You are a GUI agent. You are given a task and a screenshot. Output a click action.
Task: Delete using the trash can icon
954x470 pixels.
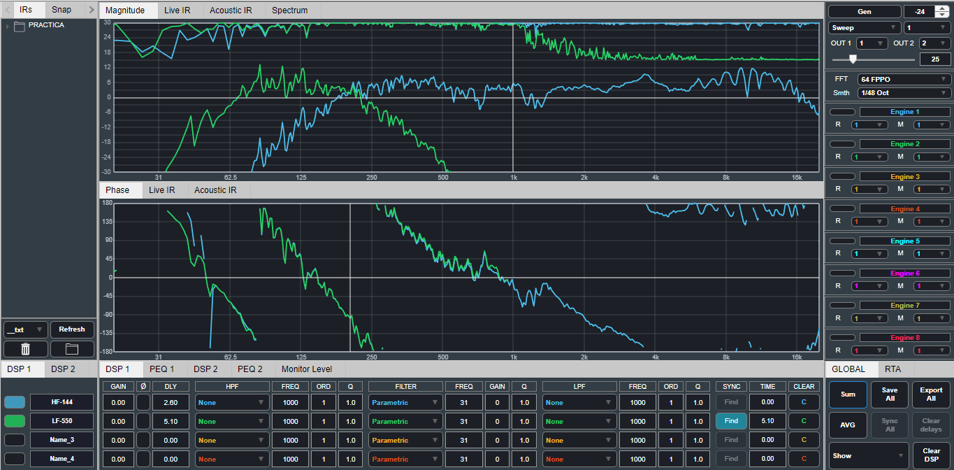pos(26,349)
